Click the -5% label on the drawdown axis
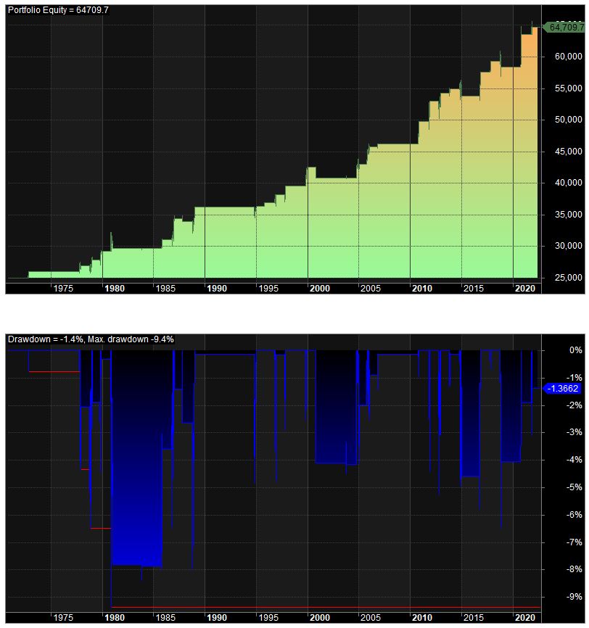Screen dimensions: 589x628 (574, 487)
